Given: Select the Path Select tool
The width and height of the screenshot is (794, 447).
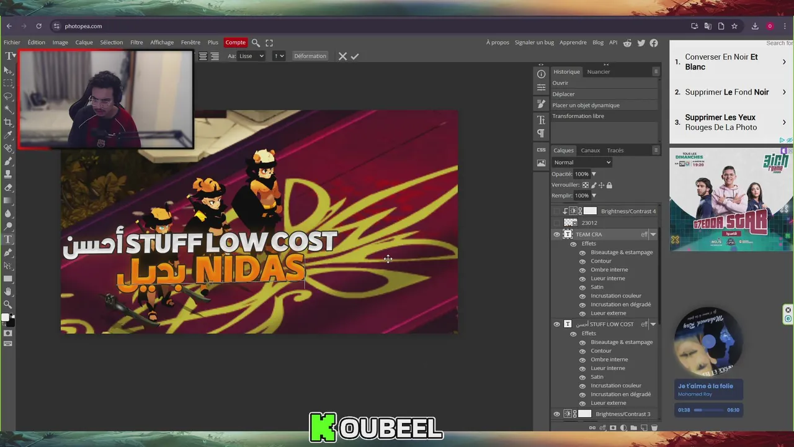Looking at the screenshot, I should (8, 266).
